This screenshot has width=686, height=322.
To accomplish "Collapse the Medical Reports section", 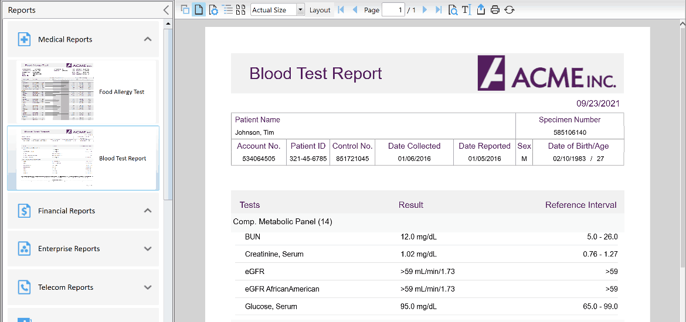I will click(148, 39).
